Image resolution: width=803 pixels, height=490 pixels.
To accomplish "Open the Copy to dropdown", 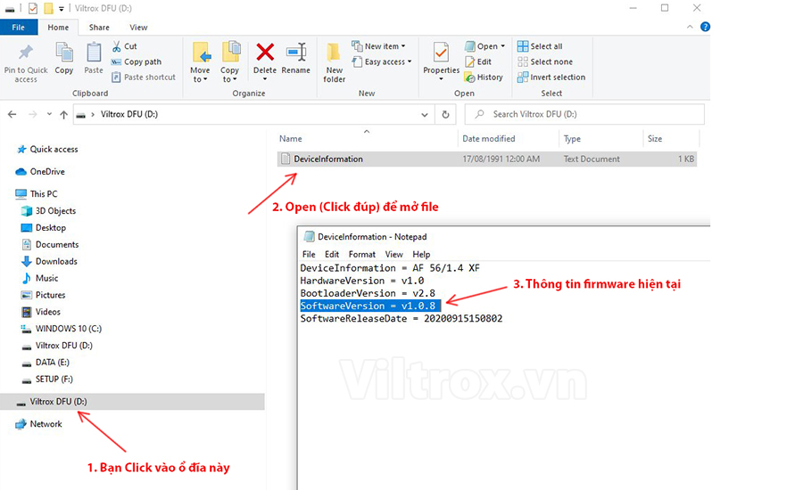I will [230, 62].
